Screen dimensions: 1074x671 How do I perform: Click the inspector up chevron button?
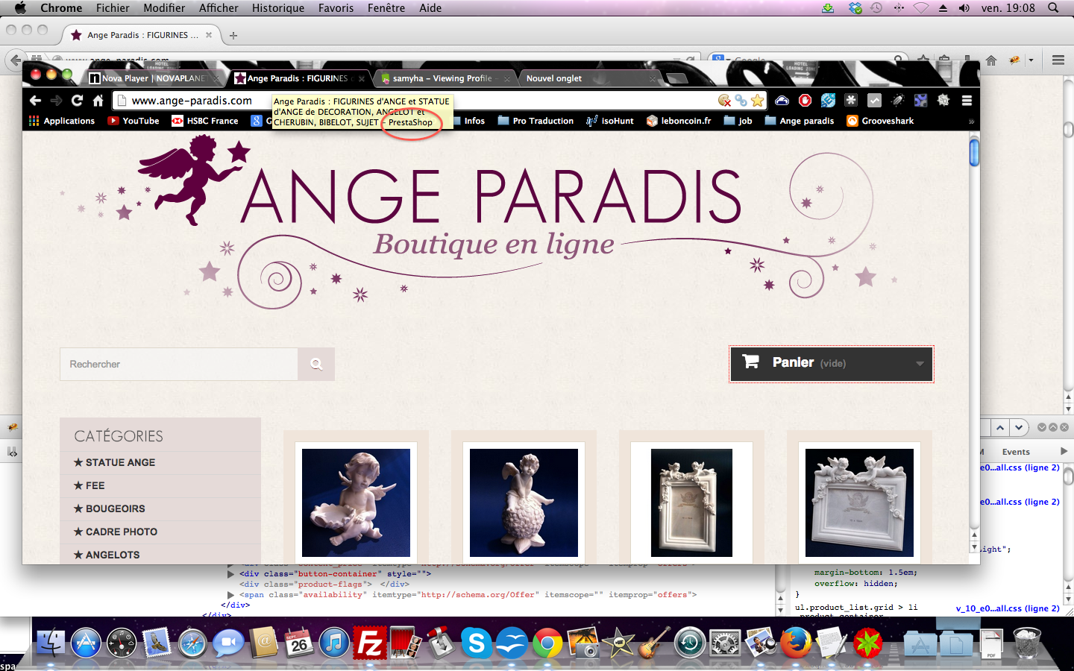1000,427
